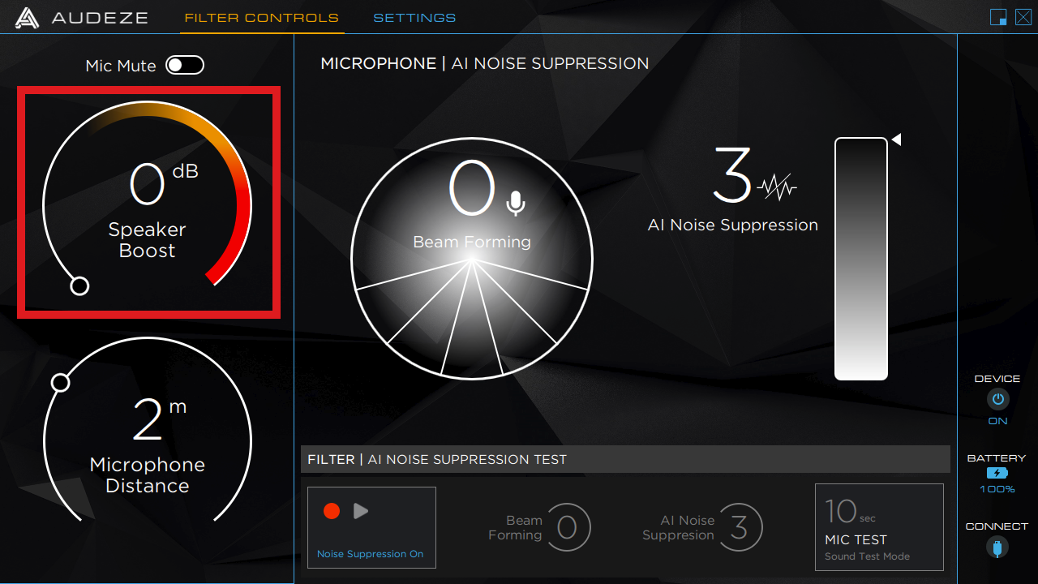
Task: Click the Connect USB icon
Action: click(x=997, y=547)
